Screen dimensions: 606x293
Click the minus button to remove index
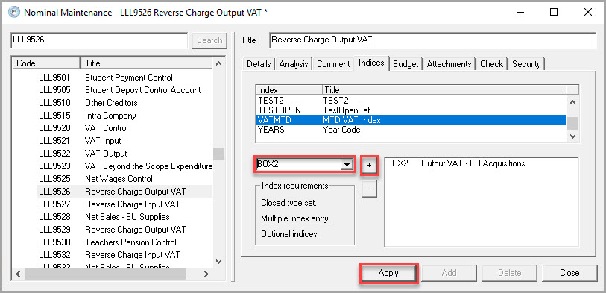click(369, 189)
